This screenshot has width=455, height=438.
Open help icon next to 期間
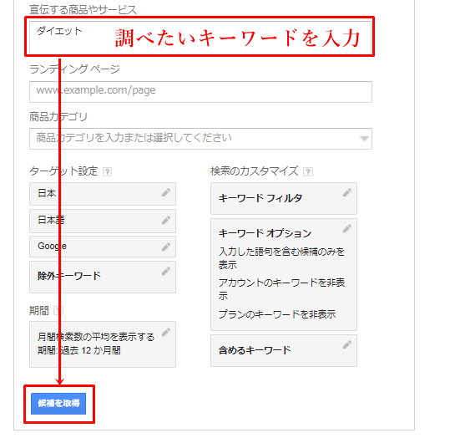pos(58,311)
